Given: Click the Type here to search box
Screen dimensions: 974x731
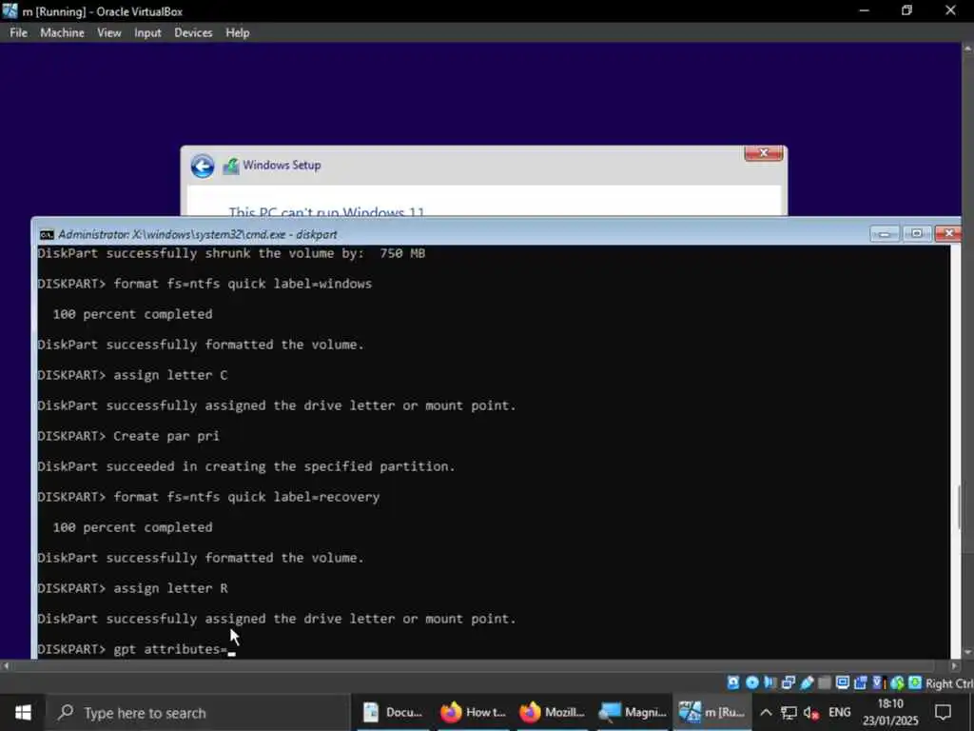Looking at the screenshot, I should (200, 712).
